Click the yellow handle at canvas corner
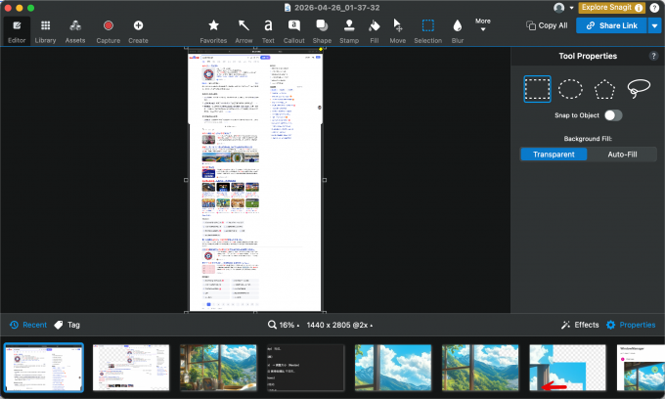Screen dimensions: 665x399 click(x=321, y=49)
